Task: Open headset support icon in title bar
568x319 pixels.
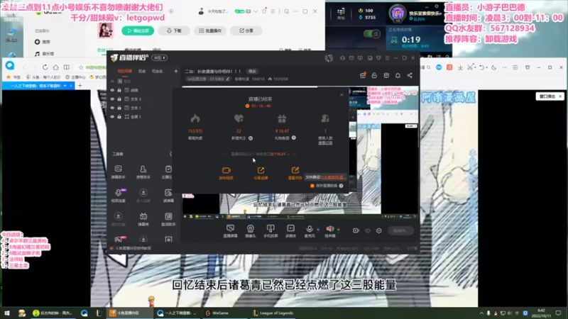Action: click(x=342, y=58)
